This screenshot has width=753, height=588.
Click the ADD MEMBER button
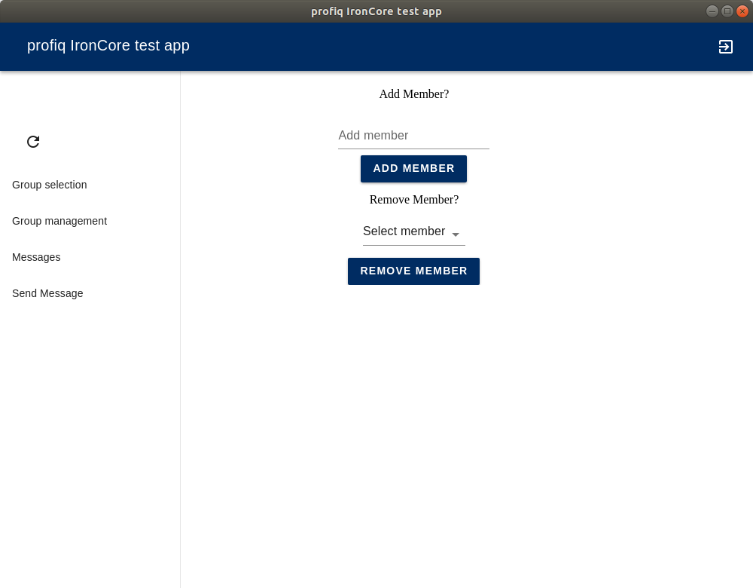413,169
